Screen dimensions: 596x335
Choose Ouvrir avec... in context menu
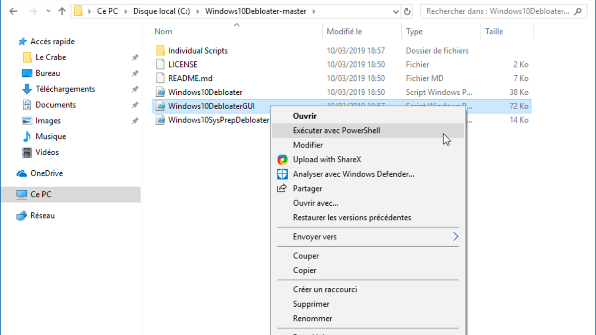(368, 203)
